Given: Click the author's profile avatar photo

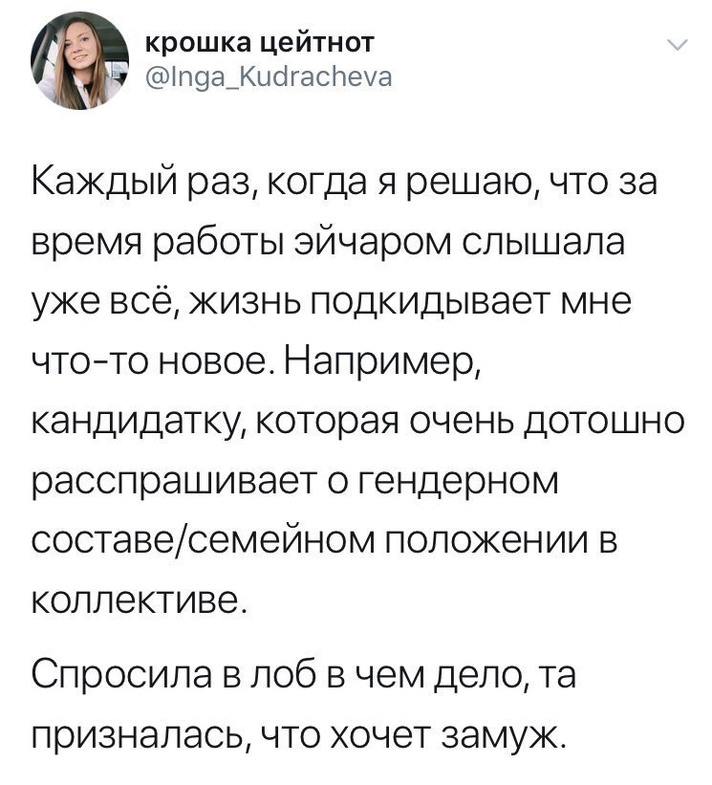Looking at the screenshot, I should (81, 65).
